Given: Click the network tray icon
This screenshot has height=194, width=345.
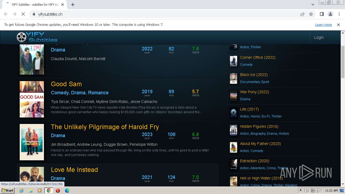Looking at the screenshot, I should click(313, 190).
